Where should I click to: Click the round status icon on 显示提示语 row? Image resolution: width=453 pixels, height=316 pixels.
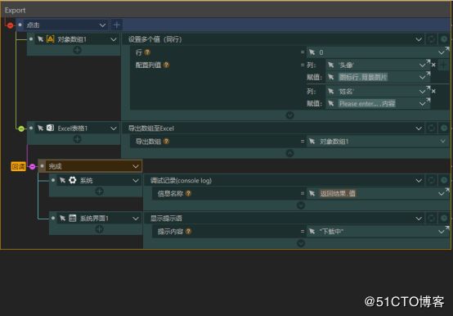point(444,219)
